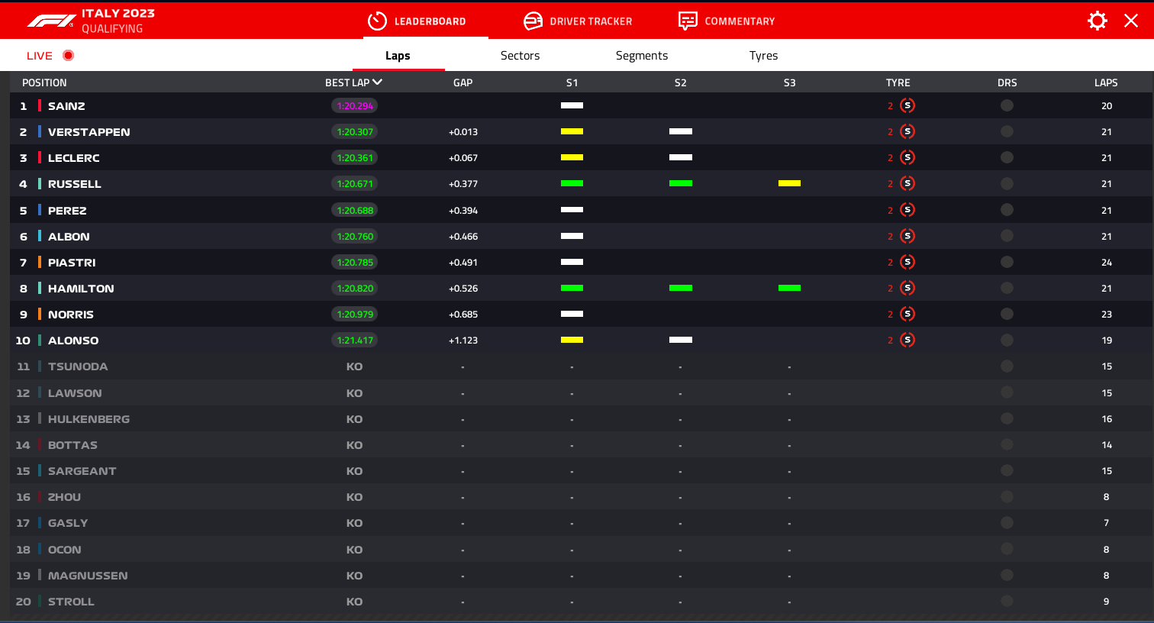Screen dimensions: 1154x623
Task: Click Perez's soft tyre icon
Action: 907,210
